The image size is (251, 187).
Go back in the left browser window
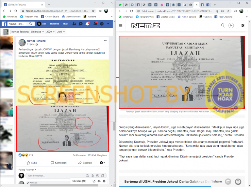(x=4, y=11)
